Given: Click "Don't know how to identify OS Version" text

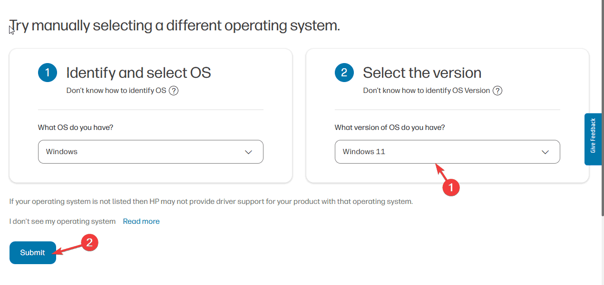Looking at the screenshot, I should tap(426, 91).
